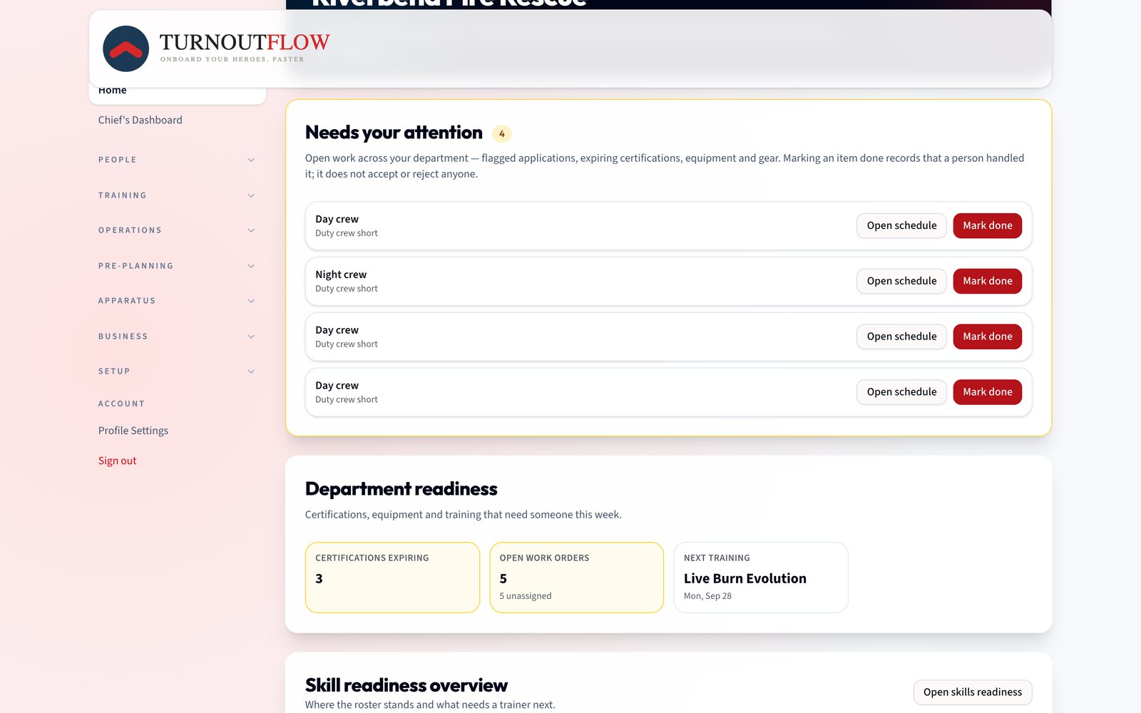Viewport: 1141px width, 713px height.
Task: Click the "Open work across your department" description
Action: [665, 166]
